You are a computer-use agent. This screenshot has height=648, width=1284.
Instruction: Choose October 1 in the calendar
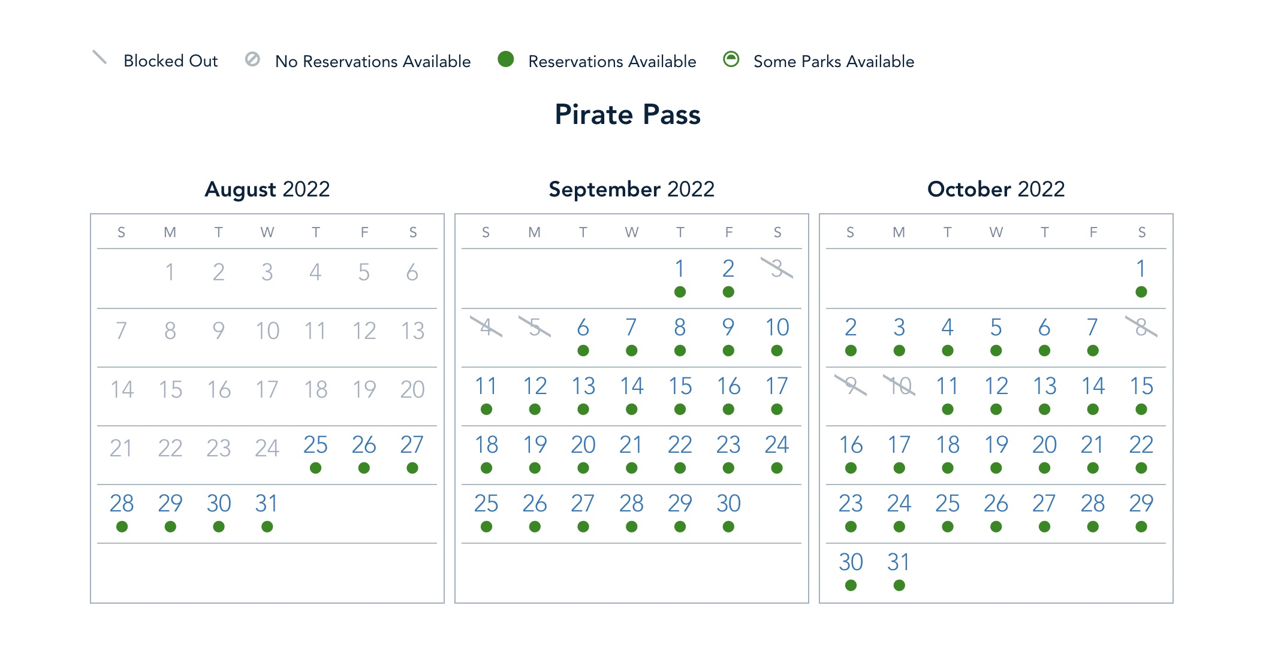point(1141,269)
